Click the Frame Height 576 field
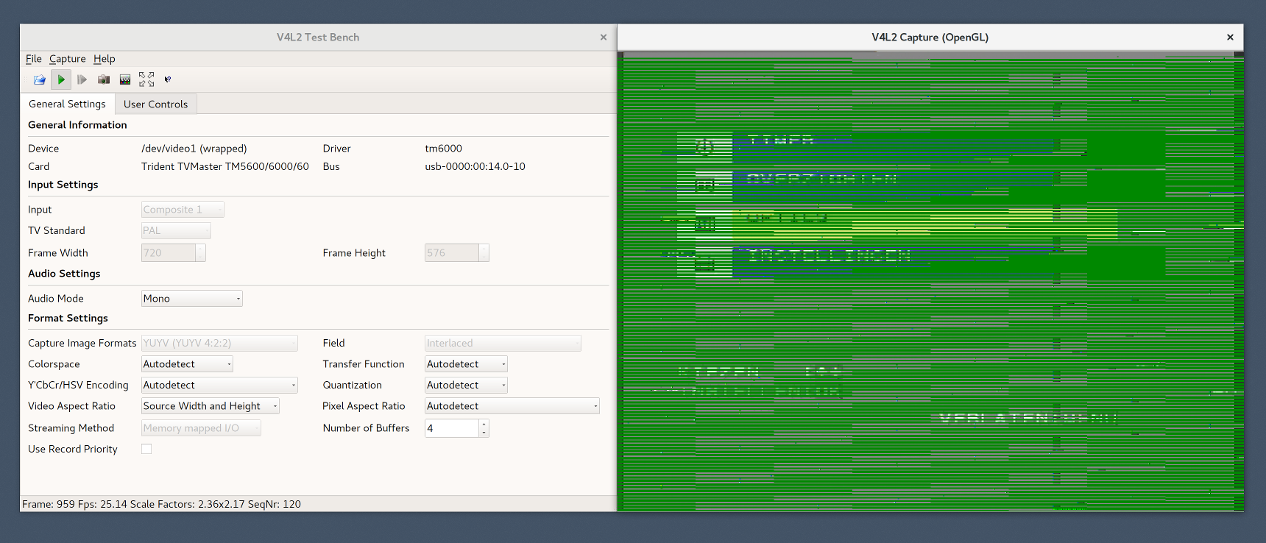The width and height of the screenshot is (1266, 543). point(452,253)
